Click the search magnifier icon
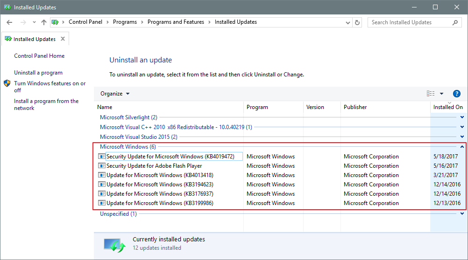 tap(455, 22)
